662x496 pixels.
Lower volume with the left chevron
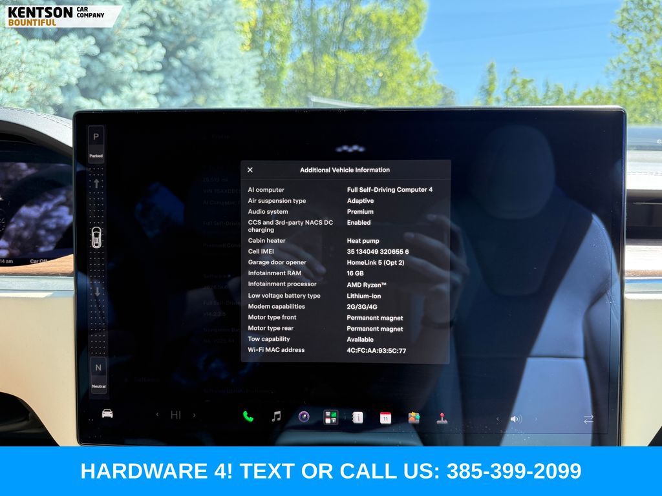tap(497, 418)
